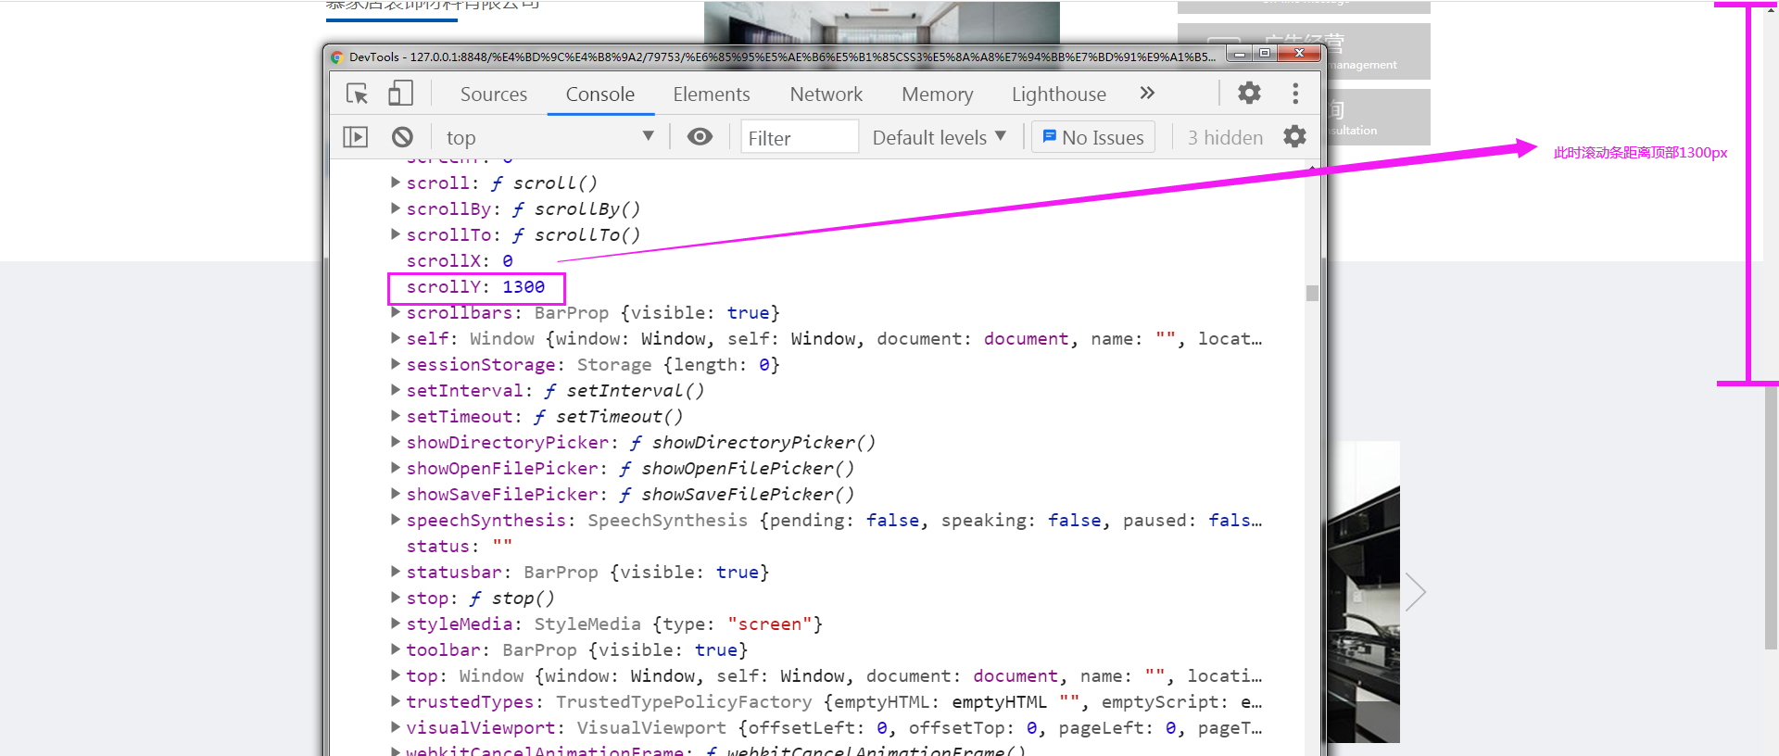The height and width of the screenshot is (756, 1779).
Task: Show more DevTools tabs chevron
Action: [1147, 93]
